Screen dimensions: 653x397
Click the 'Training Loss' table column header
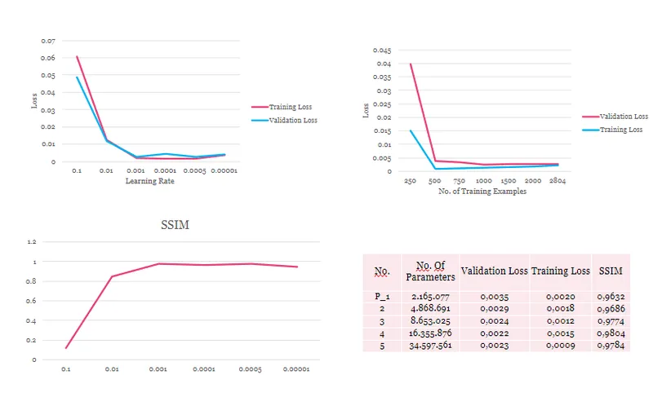click(560, 271)
